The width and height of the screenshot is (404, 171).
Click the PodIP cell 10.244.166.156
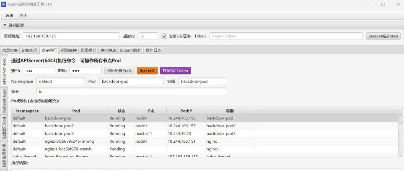186,119
